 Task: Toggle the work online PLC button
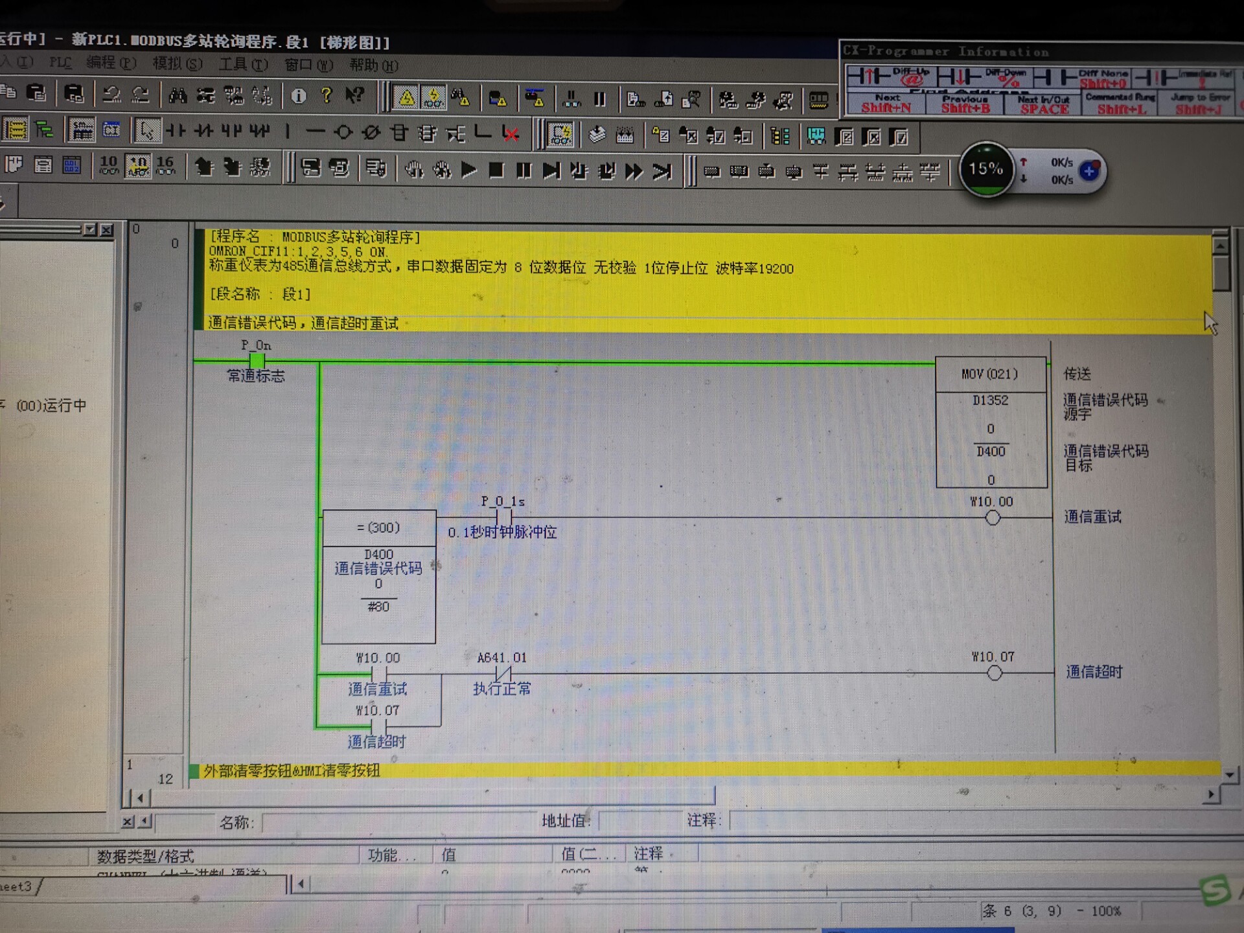(x=406, y=98)
